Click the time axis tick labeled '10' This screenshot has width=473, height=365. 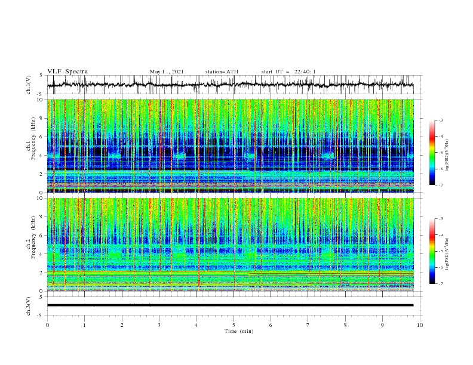coord(420,325)
